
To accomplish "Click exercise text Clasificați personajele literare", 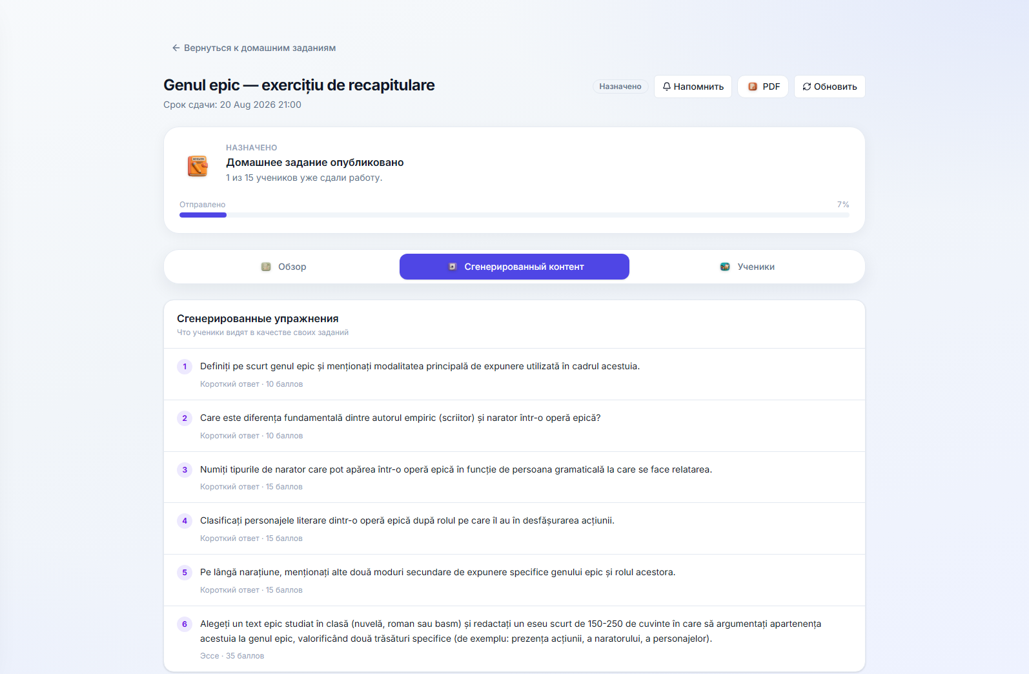I will point(407,520).
